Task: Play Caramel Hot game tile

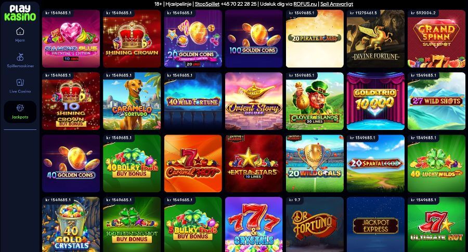Action: click(193, 164)
